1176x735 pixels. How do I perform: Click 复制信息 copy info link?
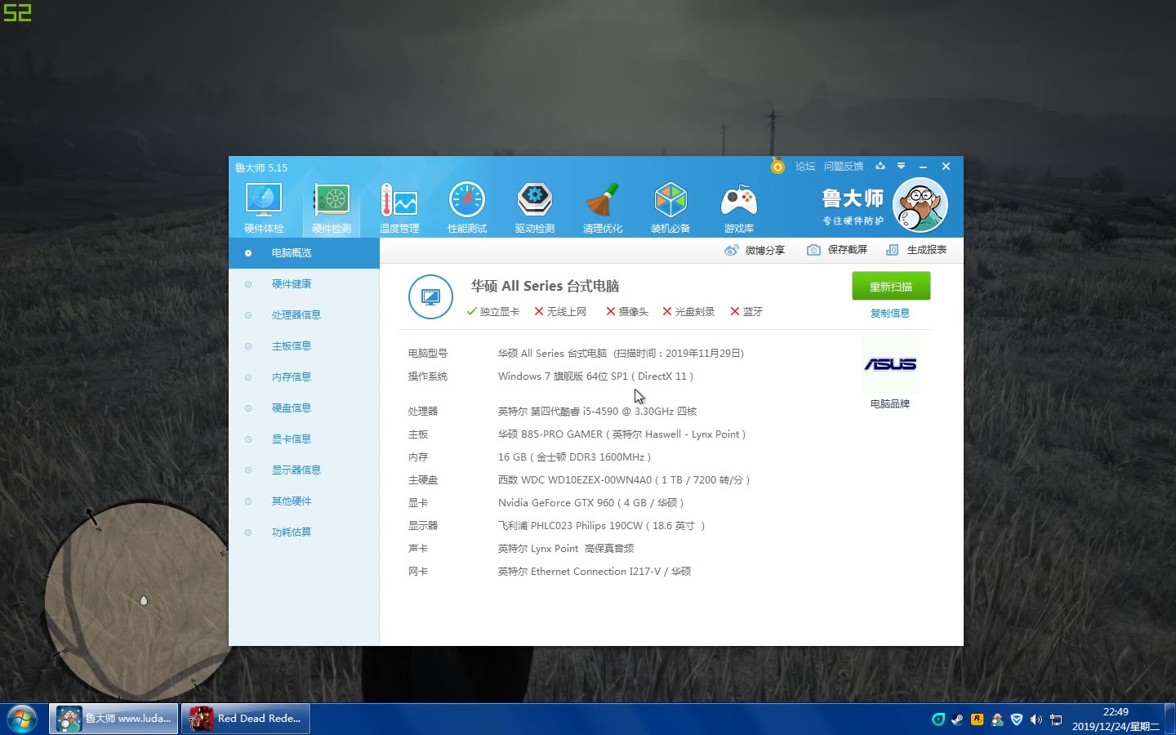890,313
